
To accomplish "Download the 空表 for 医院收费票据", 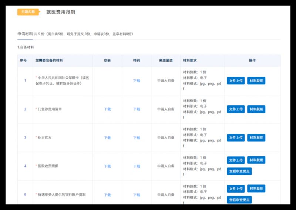I will pyautogui.click(x=107, y=166).
